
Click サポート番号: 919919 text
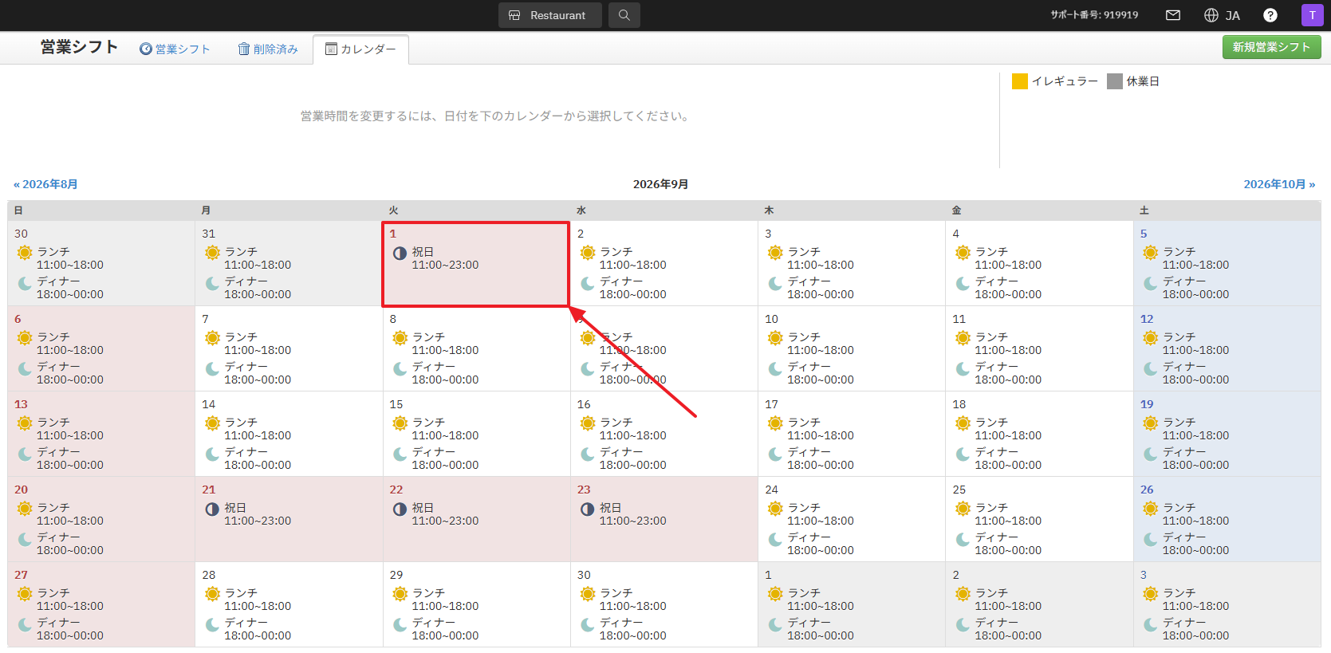pyautogui.click(x=1094, y=15)
